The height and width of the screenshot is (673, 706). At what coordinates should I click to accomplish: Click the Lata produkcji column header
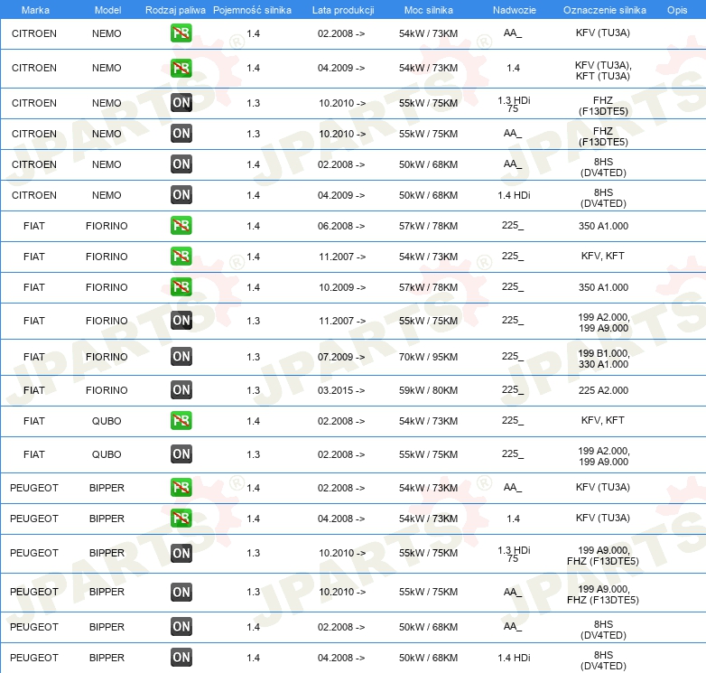click(x=343, y=10)
